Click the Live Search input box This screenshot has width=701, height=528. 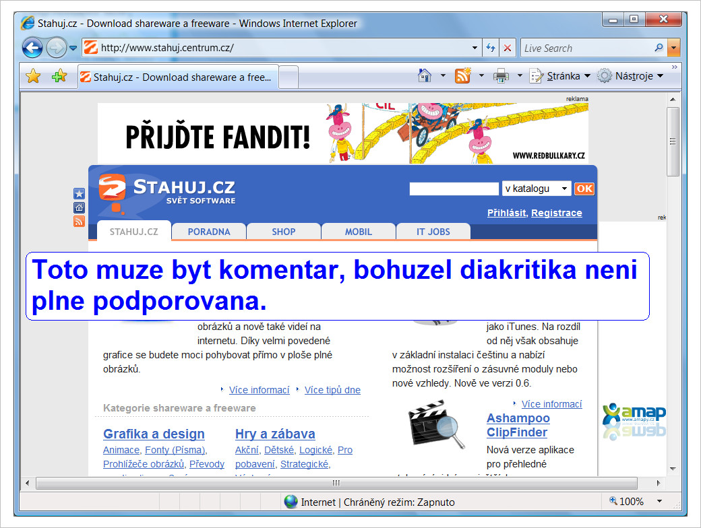pyautogui.click(x=586, y=48)
